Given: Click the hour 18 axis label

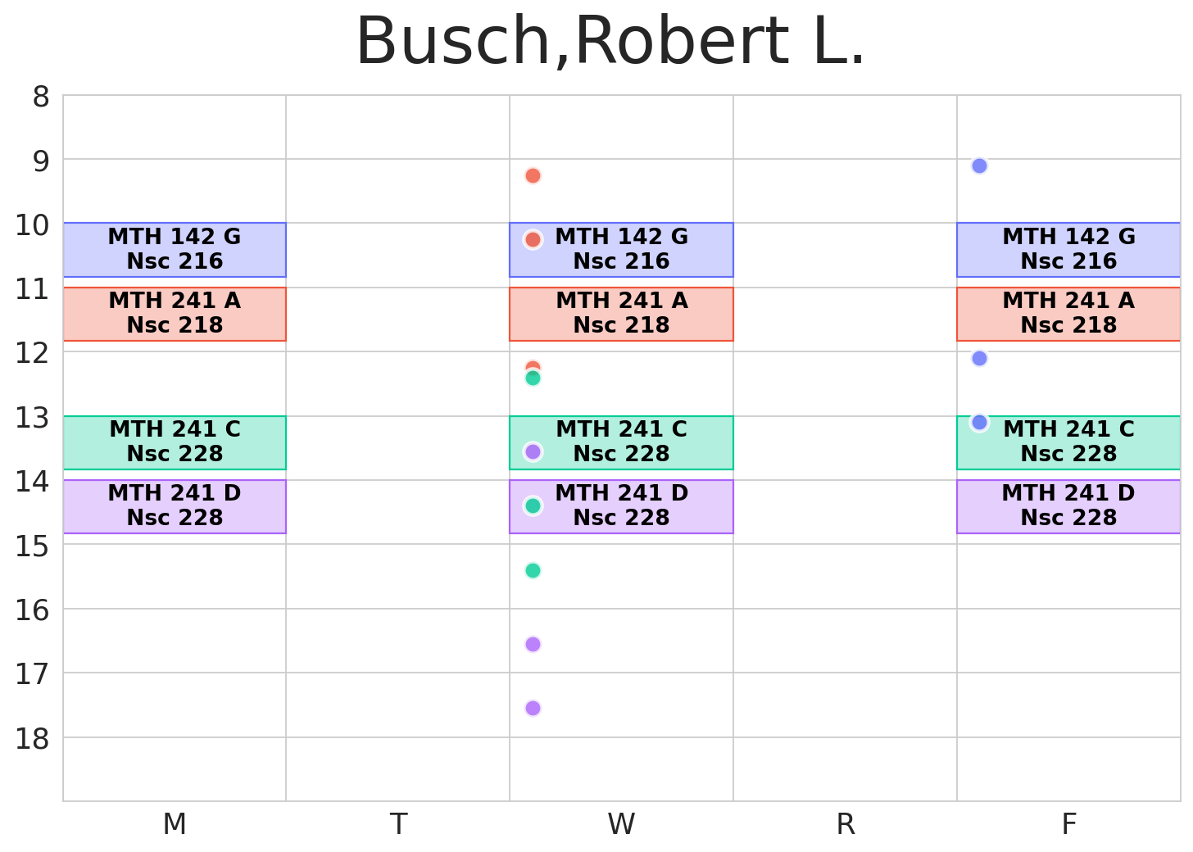Looking at the screenshot, I should pyautogui.click(x=33, y=739).
